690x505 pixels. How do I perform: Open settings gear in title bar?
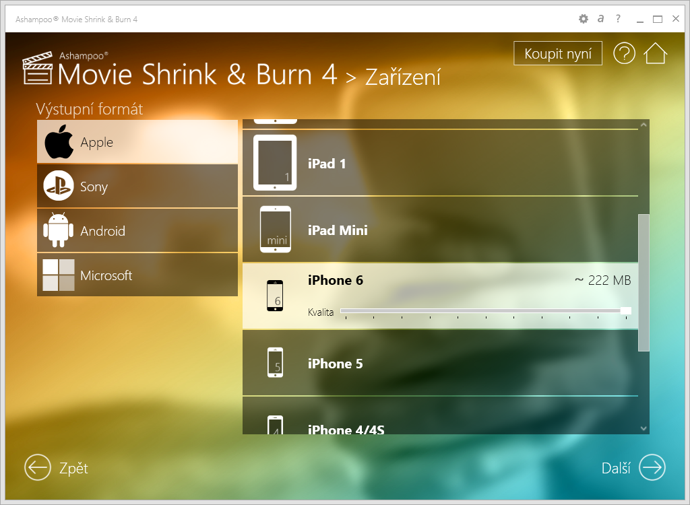click(x=583, y=19)
